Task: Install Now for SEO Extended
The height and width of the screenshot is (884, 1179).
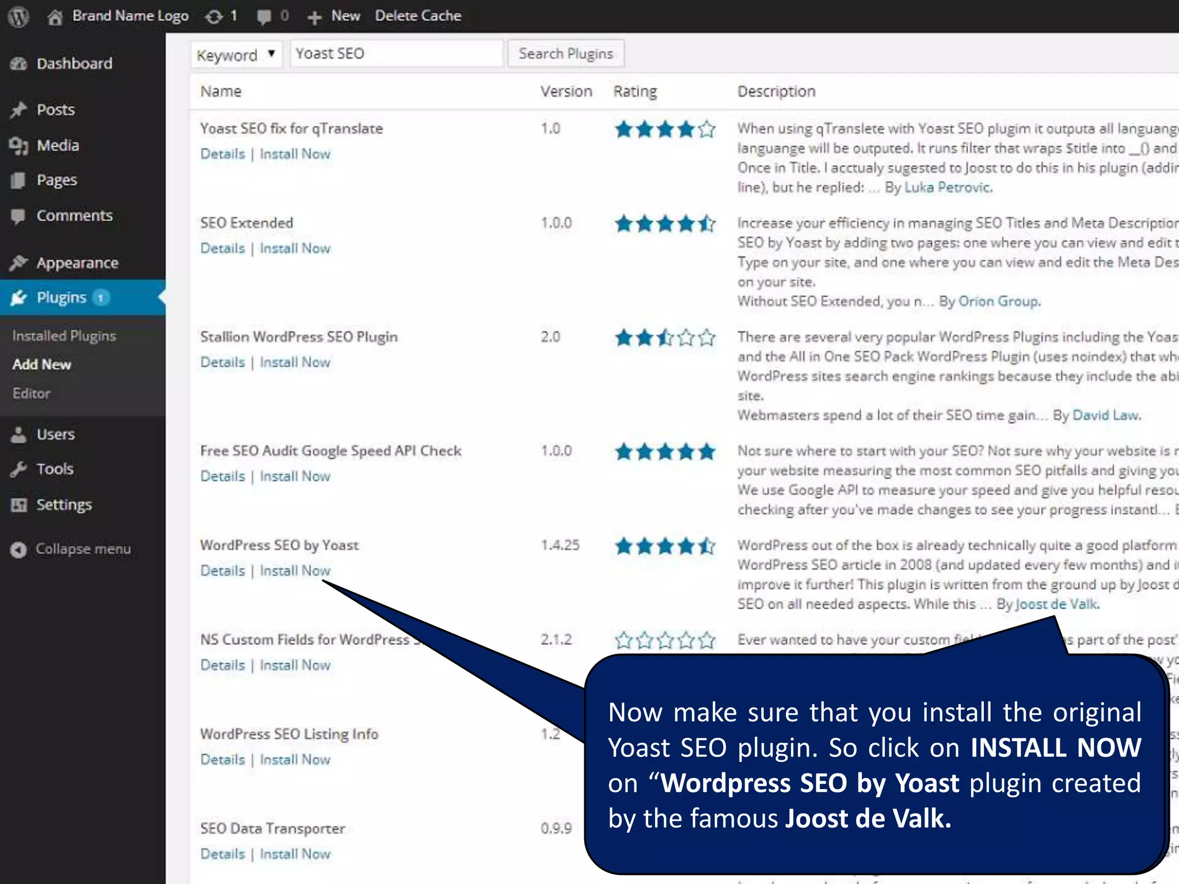Action: [x=295, y=248]
